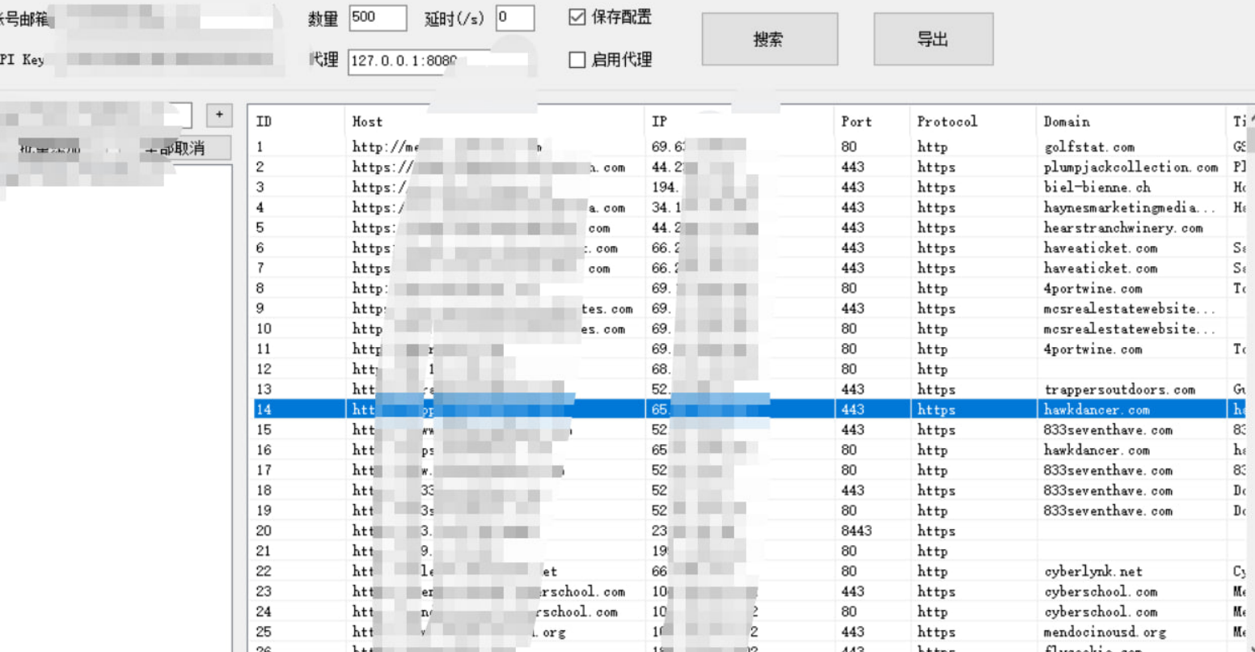Select haveaticket.com in row 6
This screenshot has height=652, width=1255.
pos(1100,248)
